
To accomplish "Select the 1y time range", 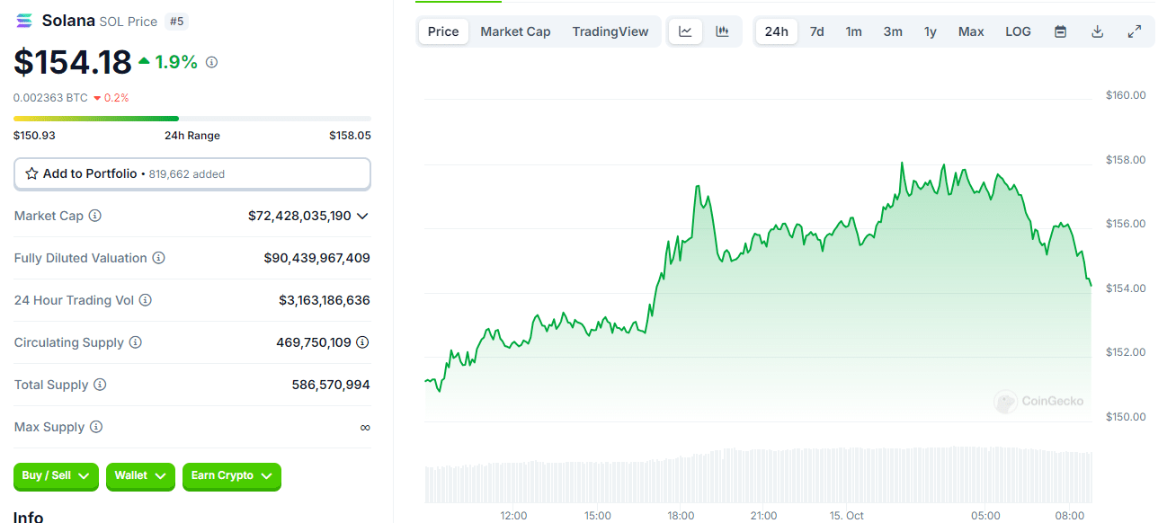I will click(x=931, y=31).
